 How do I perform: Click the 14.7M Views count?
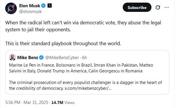[63, 102]
